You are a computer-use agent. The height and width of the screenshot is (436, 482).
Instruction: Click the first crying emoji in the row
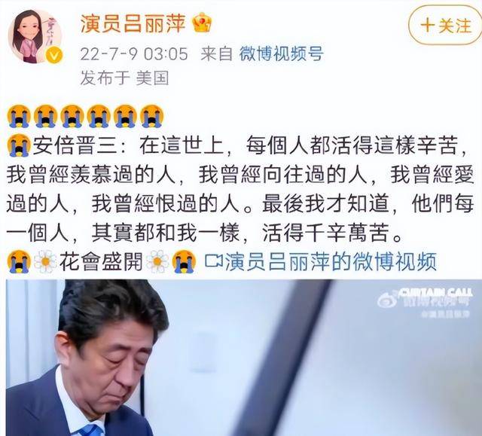click(x=19, y=116)
